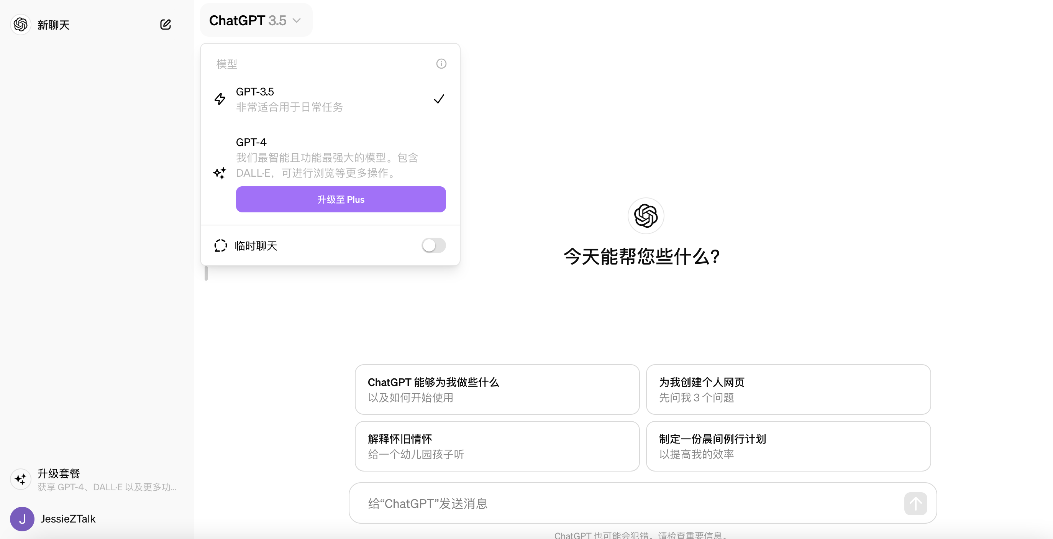Click the dashed circle temporary chat icon
The height and width of the screenshot is (539, 1053).
click(x=220, y=245)
